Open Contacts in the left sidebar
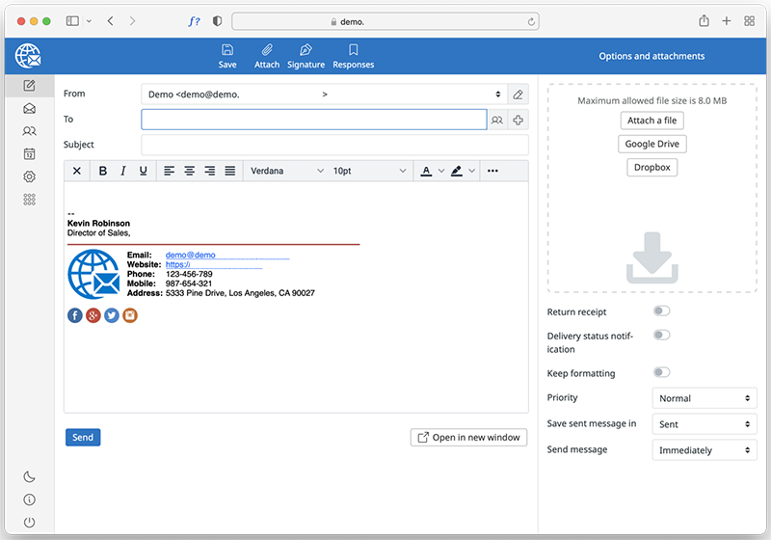This screenshot has width=771, height=540. [x=29, y=131]
